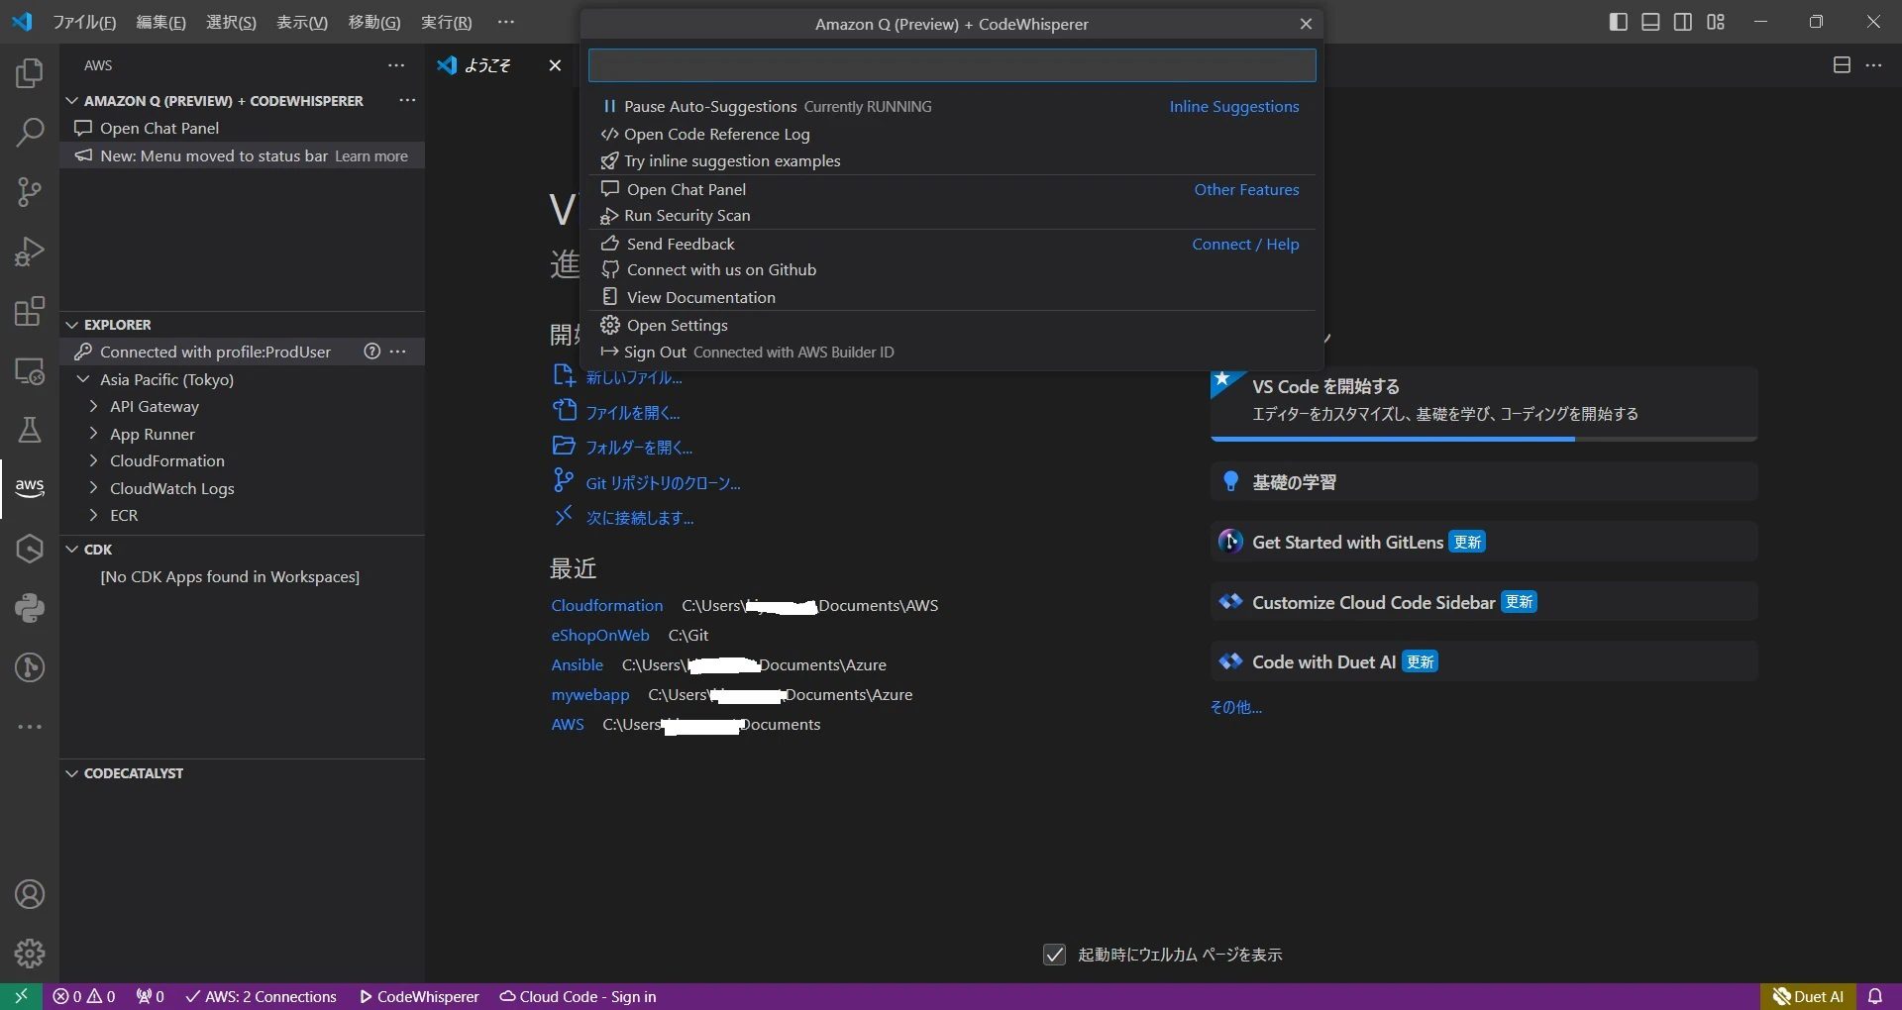1902x1010 pixels.
Task: Open the customize layout icon
Action: pyautogui.click(x=1716, y=22)
